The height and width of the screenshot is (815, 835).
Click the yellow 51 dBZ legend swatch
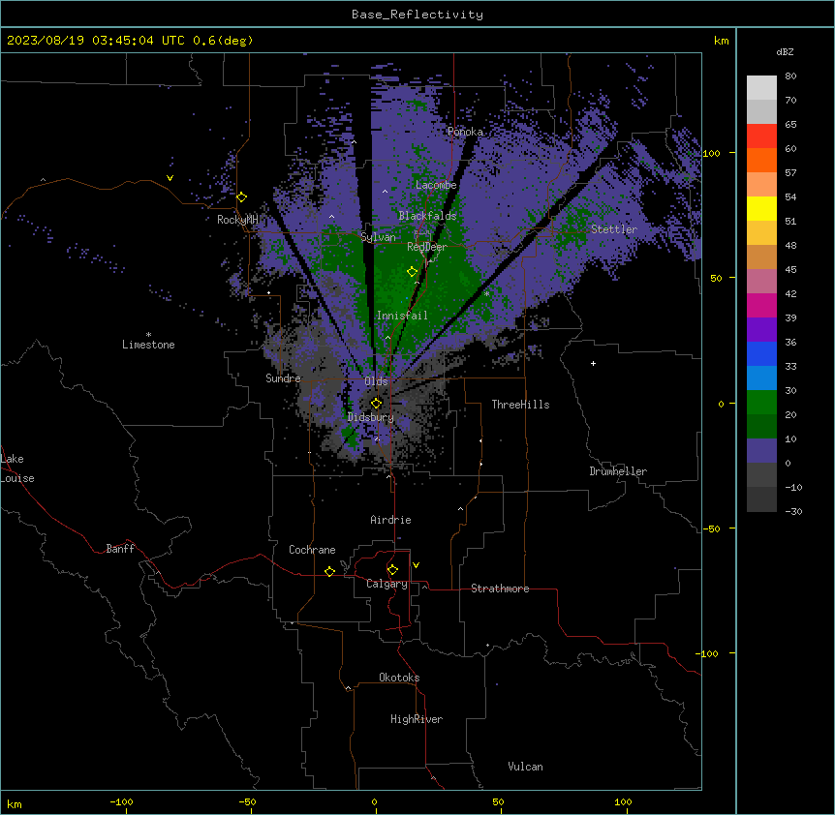(x=761, y=208)
